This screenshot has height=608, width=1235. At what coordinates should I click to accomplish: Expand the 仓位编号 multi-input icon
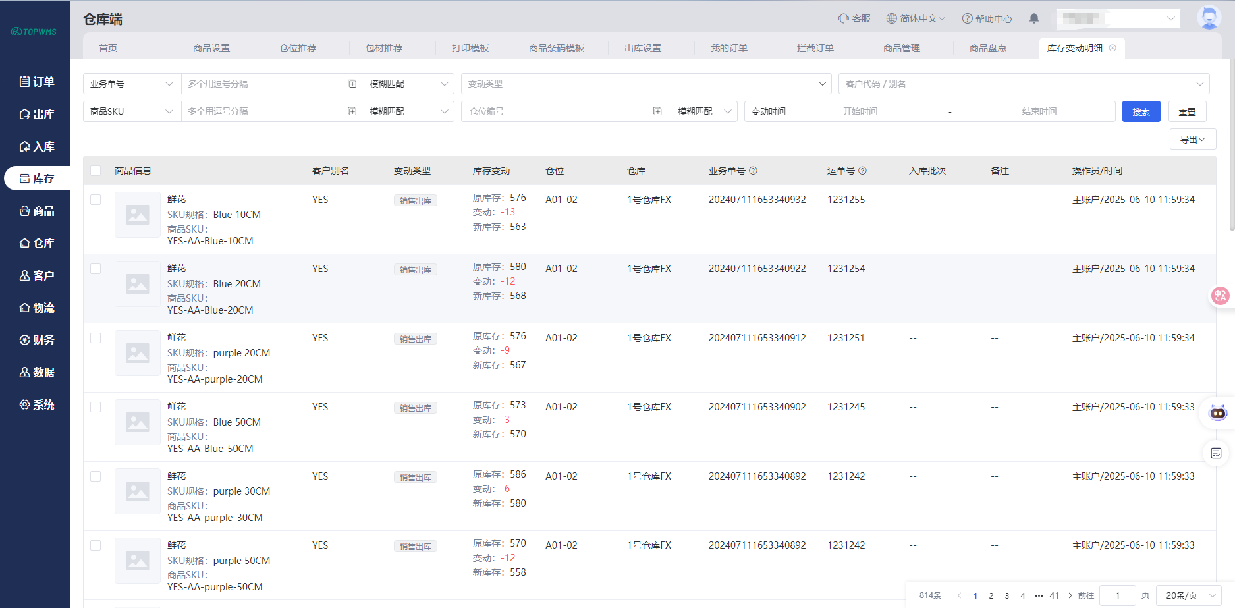click(657, 111)
